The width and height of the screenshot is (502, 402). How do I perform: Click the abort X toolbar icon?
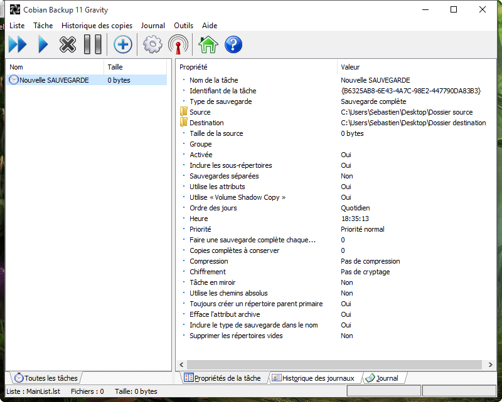tap(68, 44)
